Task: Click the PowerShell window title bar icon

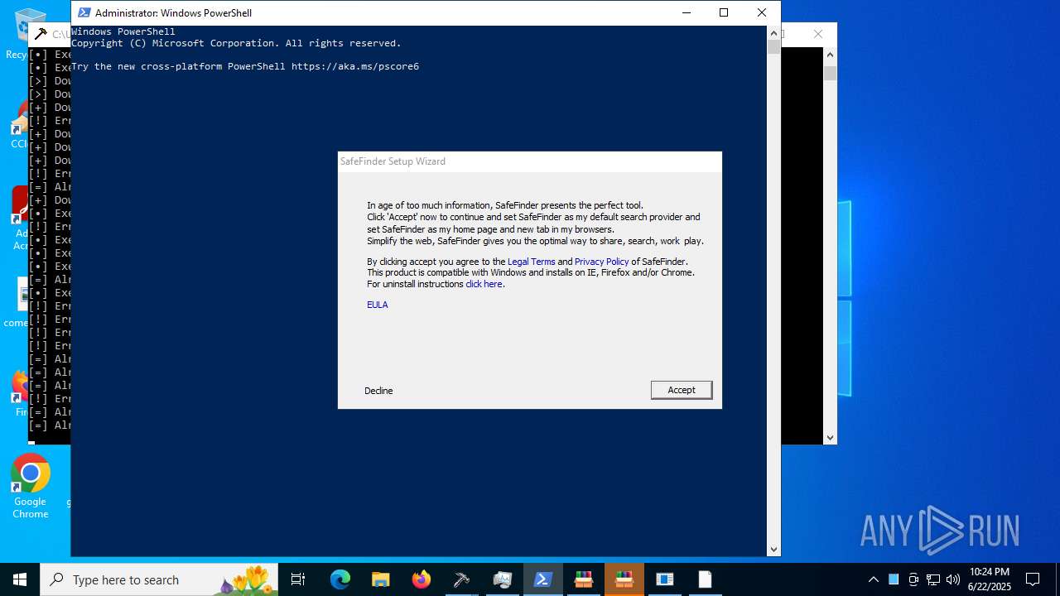Action: point(84,12)
